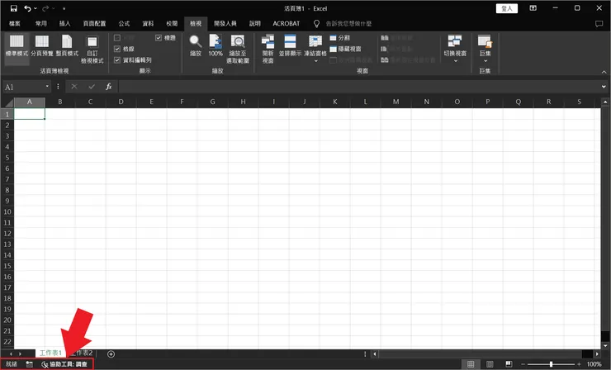Image resolution: width=611 pixels, height=370 pixels.
Task: Click the macro recording icon in status bar
Action: pos(29,364)
